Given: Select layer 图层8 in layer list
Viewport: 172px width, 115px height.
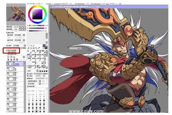Looking at the screenshot, I should 15,89.
